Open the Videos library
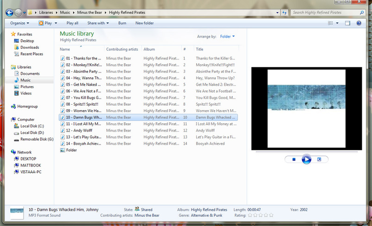 click(26, 93)
